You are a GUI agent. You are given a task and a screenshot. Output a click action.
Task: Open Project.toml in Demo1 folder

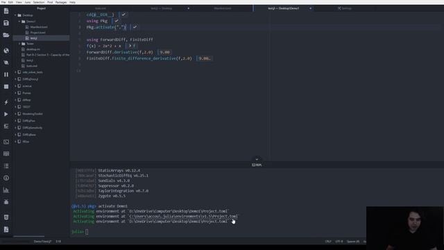[37, 33]
